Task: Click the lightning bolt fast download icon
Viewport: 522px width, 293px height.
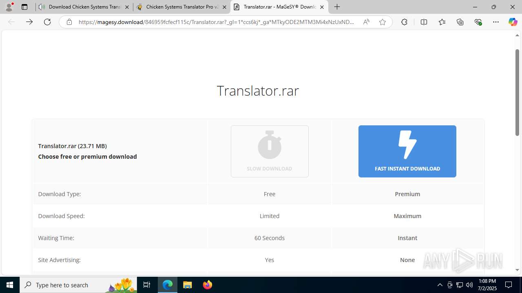Action: pos(407,144)
